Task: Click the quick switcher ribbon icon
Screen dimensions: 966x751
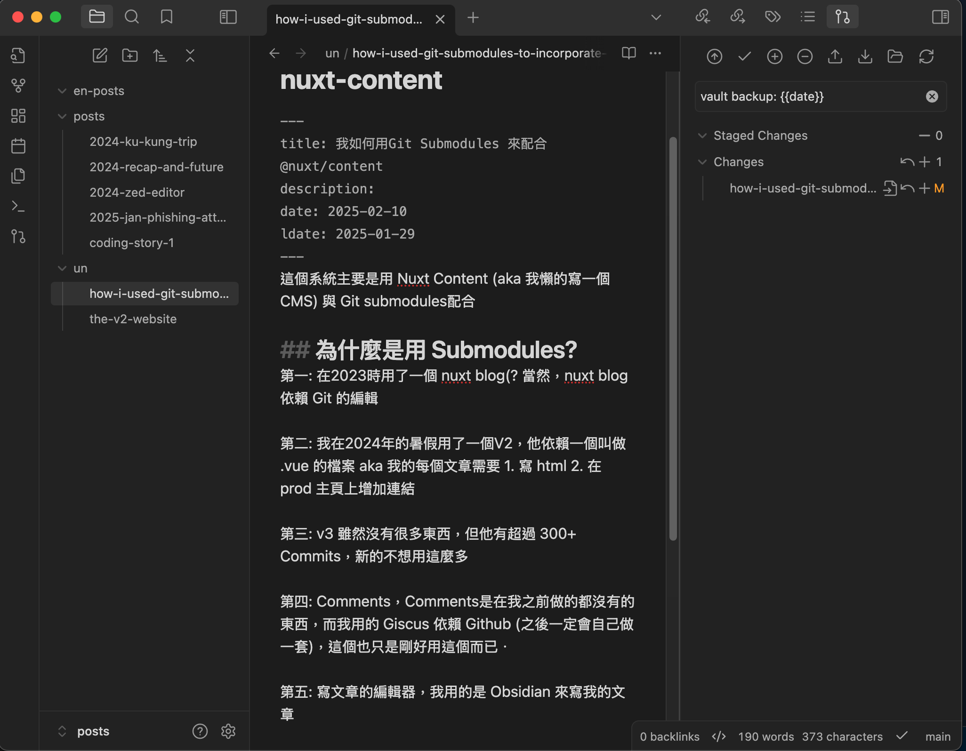Action: [x=18, y=56]
